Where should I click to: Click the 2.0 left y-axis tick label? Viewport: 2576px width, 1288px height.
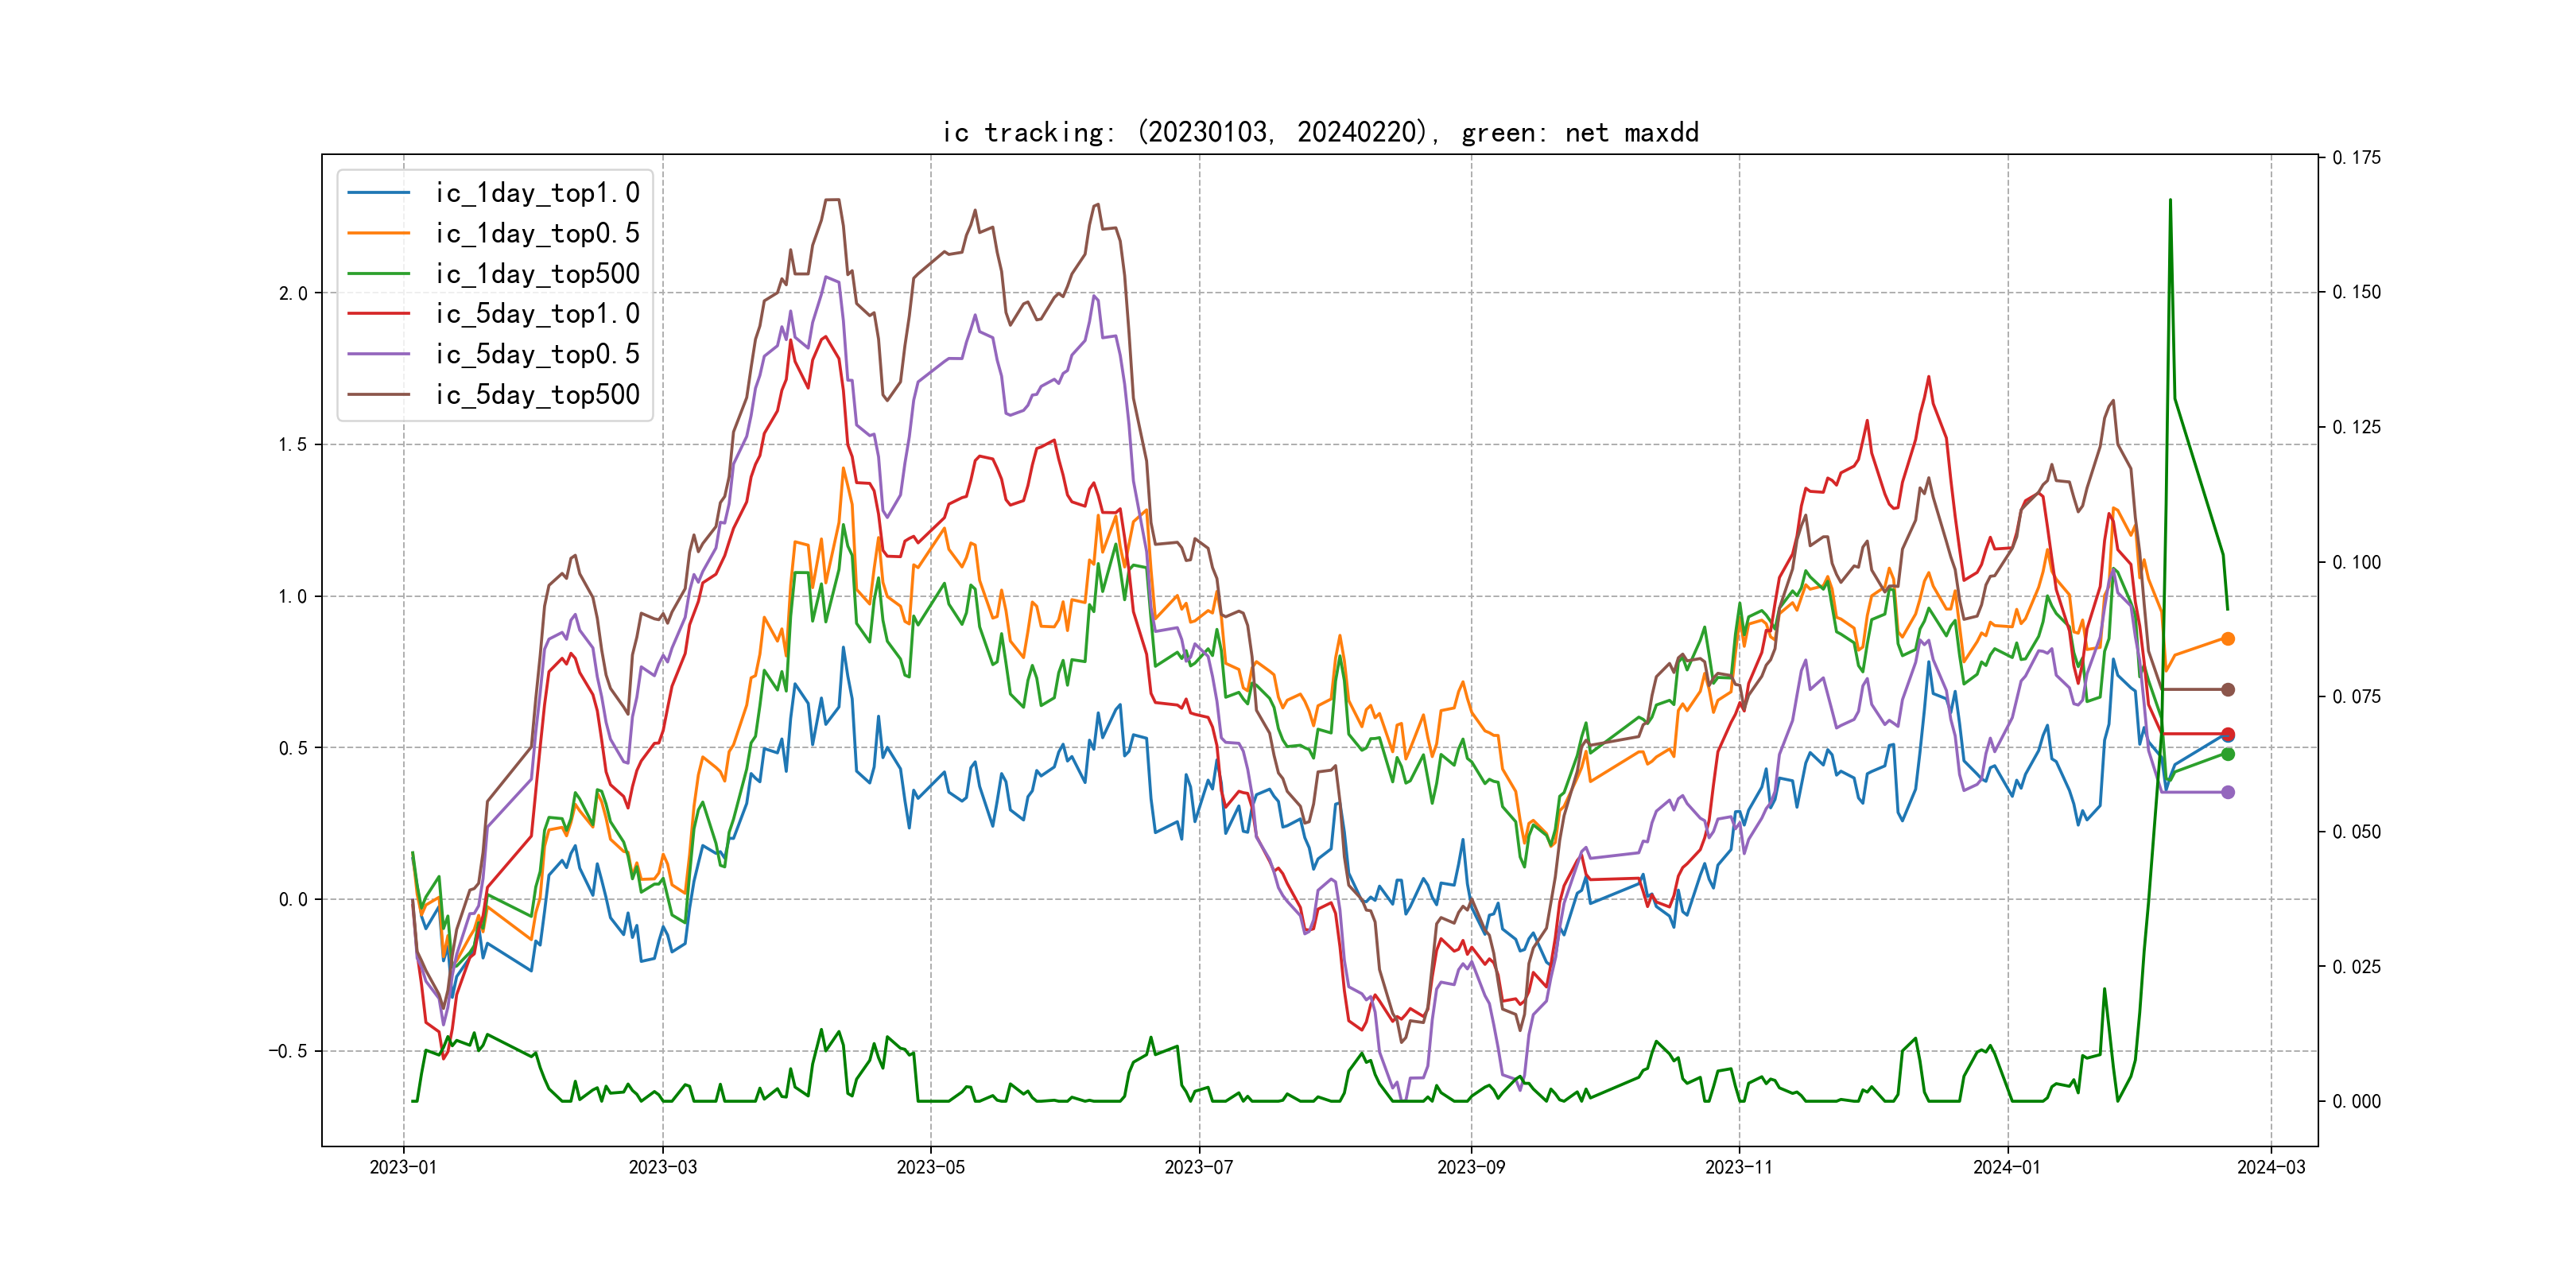[x=293, y=294]
